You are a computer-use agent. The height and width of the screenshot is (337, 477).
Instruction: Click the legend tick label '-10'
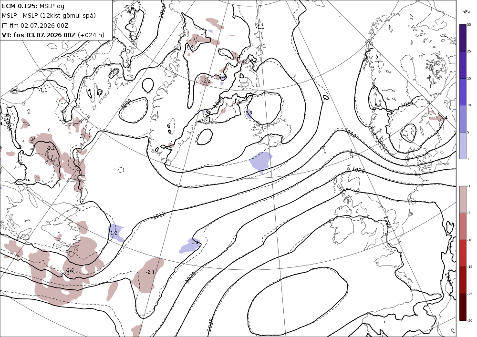470,240
